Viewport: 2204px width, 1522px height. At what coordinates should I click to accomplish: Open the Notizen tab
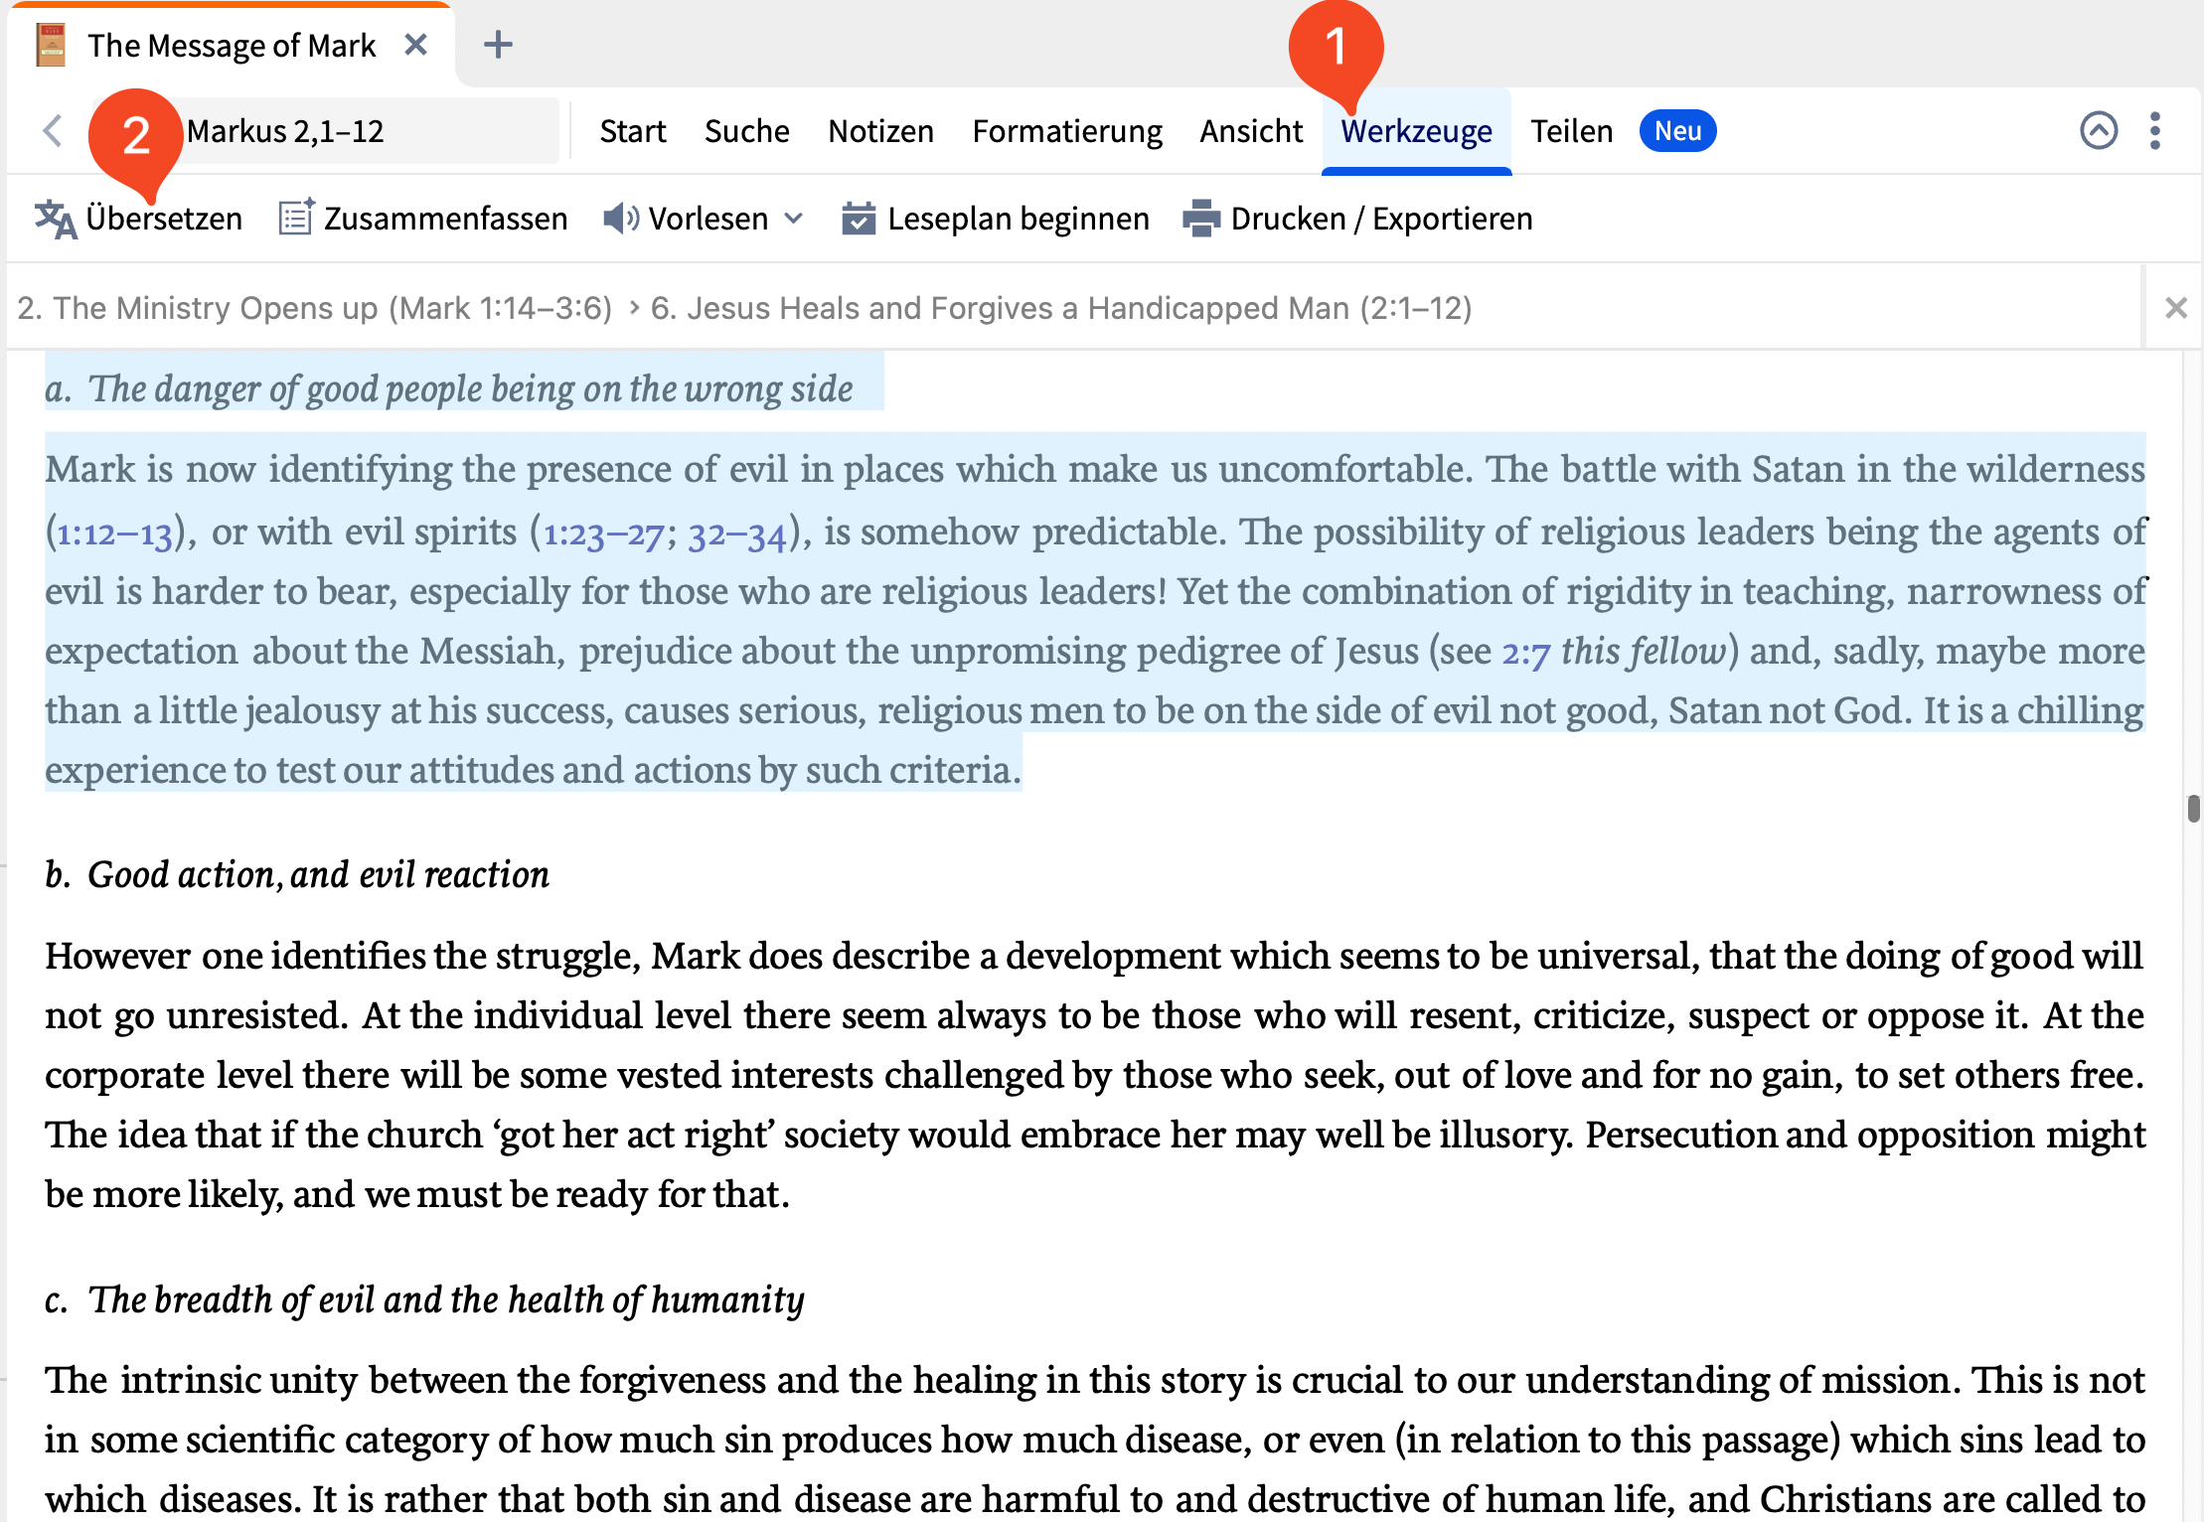(x=881, y=131)
